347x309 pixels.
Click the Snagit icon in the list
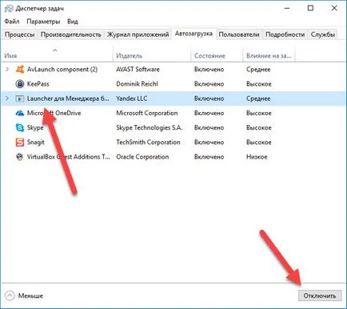click(x=20, y=142)
